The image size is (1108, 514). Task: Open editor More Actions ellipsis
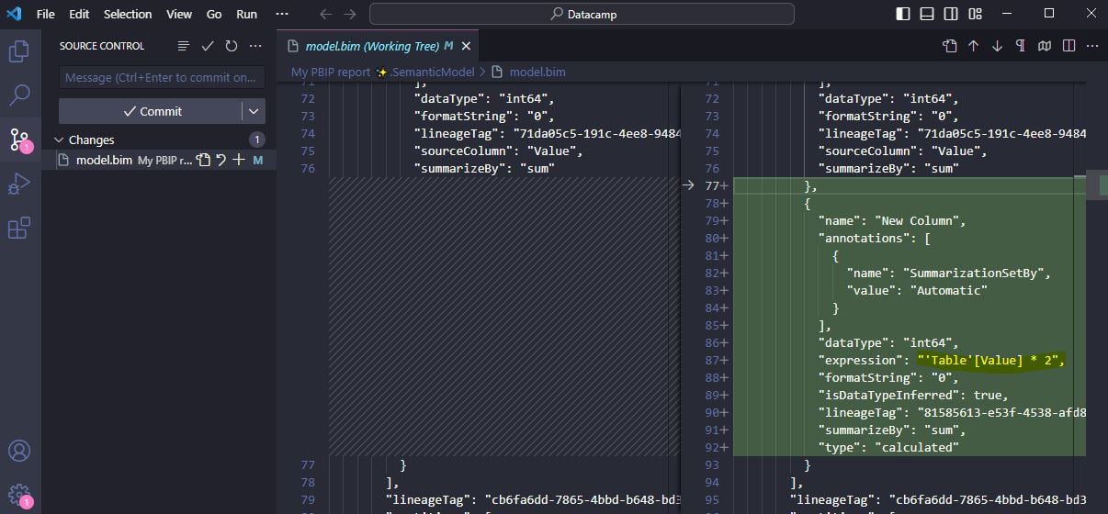(x=1092, y=46)
